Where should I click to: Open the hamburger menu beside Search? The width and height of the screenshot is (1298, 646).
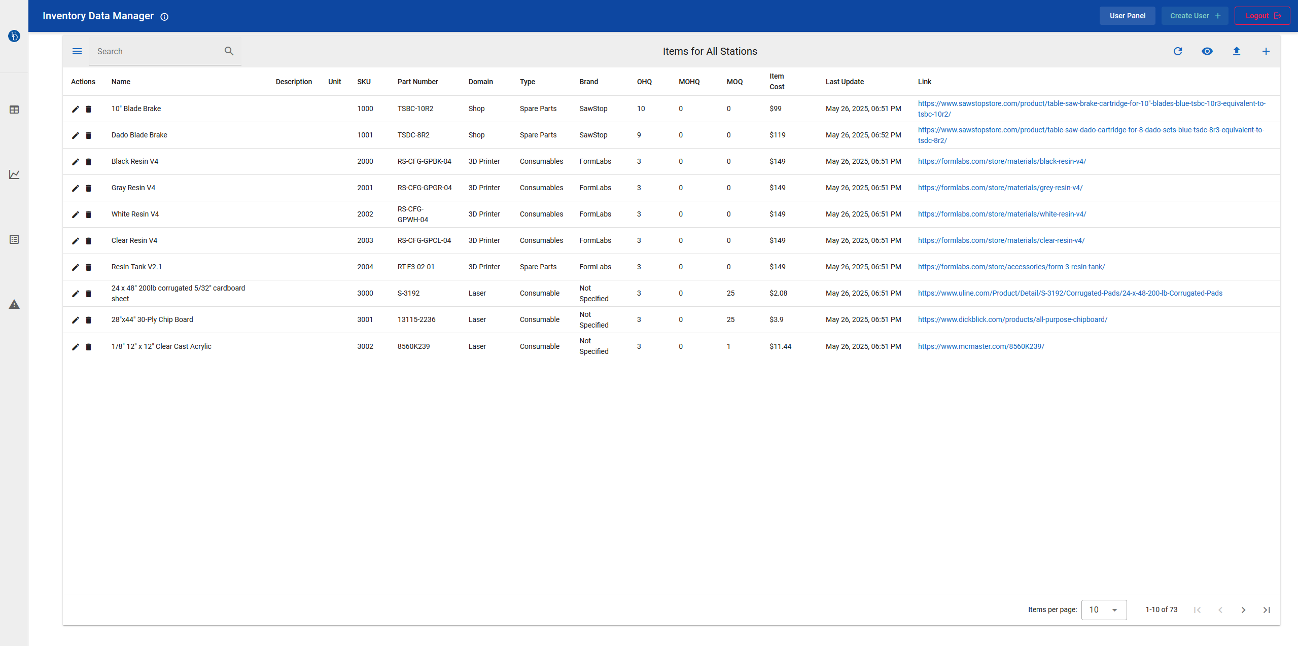pyautogui.click(x=77, y=51)
